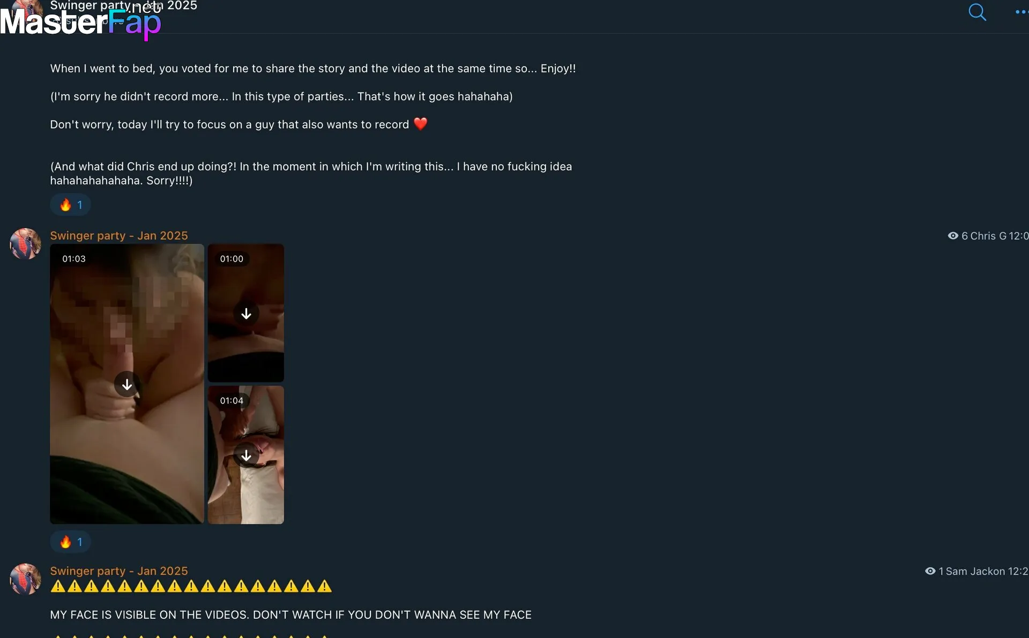Open sender name above the warning message
The image size is (1029, 638).
119,571
